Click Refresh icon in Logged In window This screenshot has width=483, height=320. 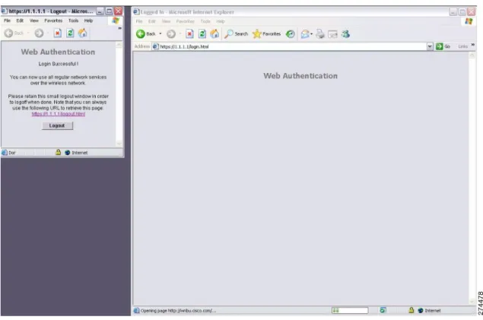click(202, 34)
